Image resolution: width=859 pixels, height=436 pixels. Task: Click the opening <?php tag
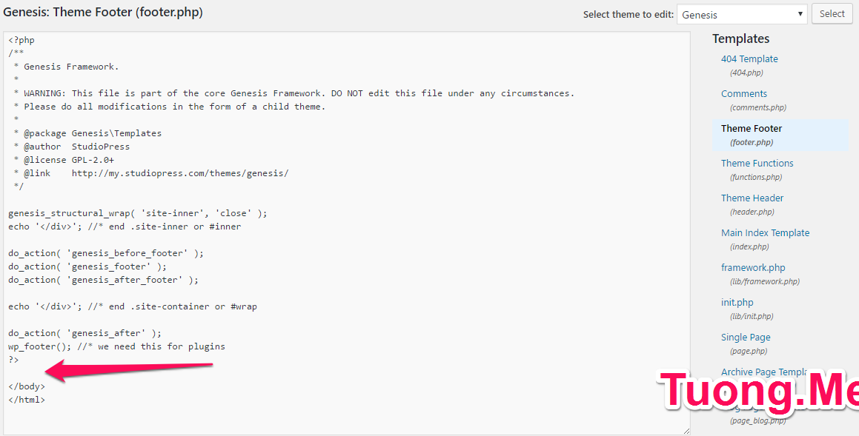pyautogui.click(x=21, y=40)
